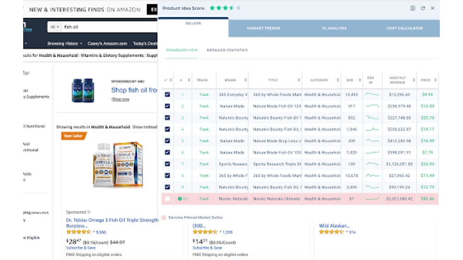Uncheck row 7 Sports Research checkbox
This screenshot has width=463, height=260.
point(168,164)
